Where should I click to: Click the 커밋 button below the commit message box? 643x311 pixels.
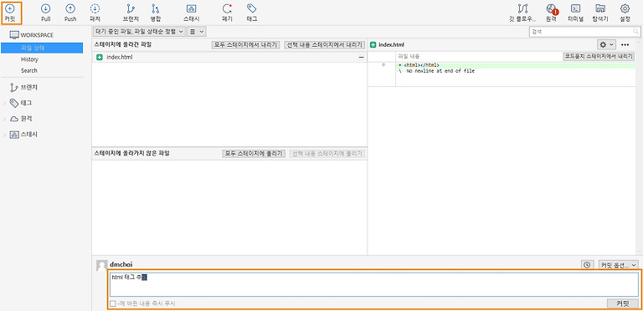622,303
